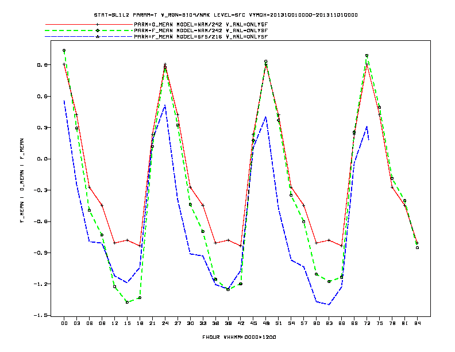455x352 pixels.
Task: Click green circle data point at hour 00
Action: (x=64, y=51)
